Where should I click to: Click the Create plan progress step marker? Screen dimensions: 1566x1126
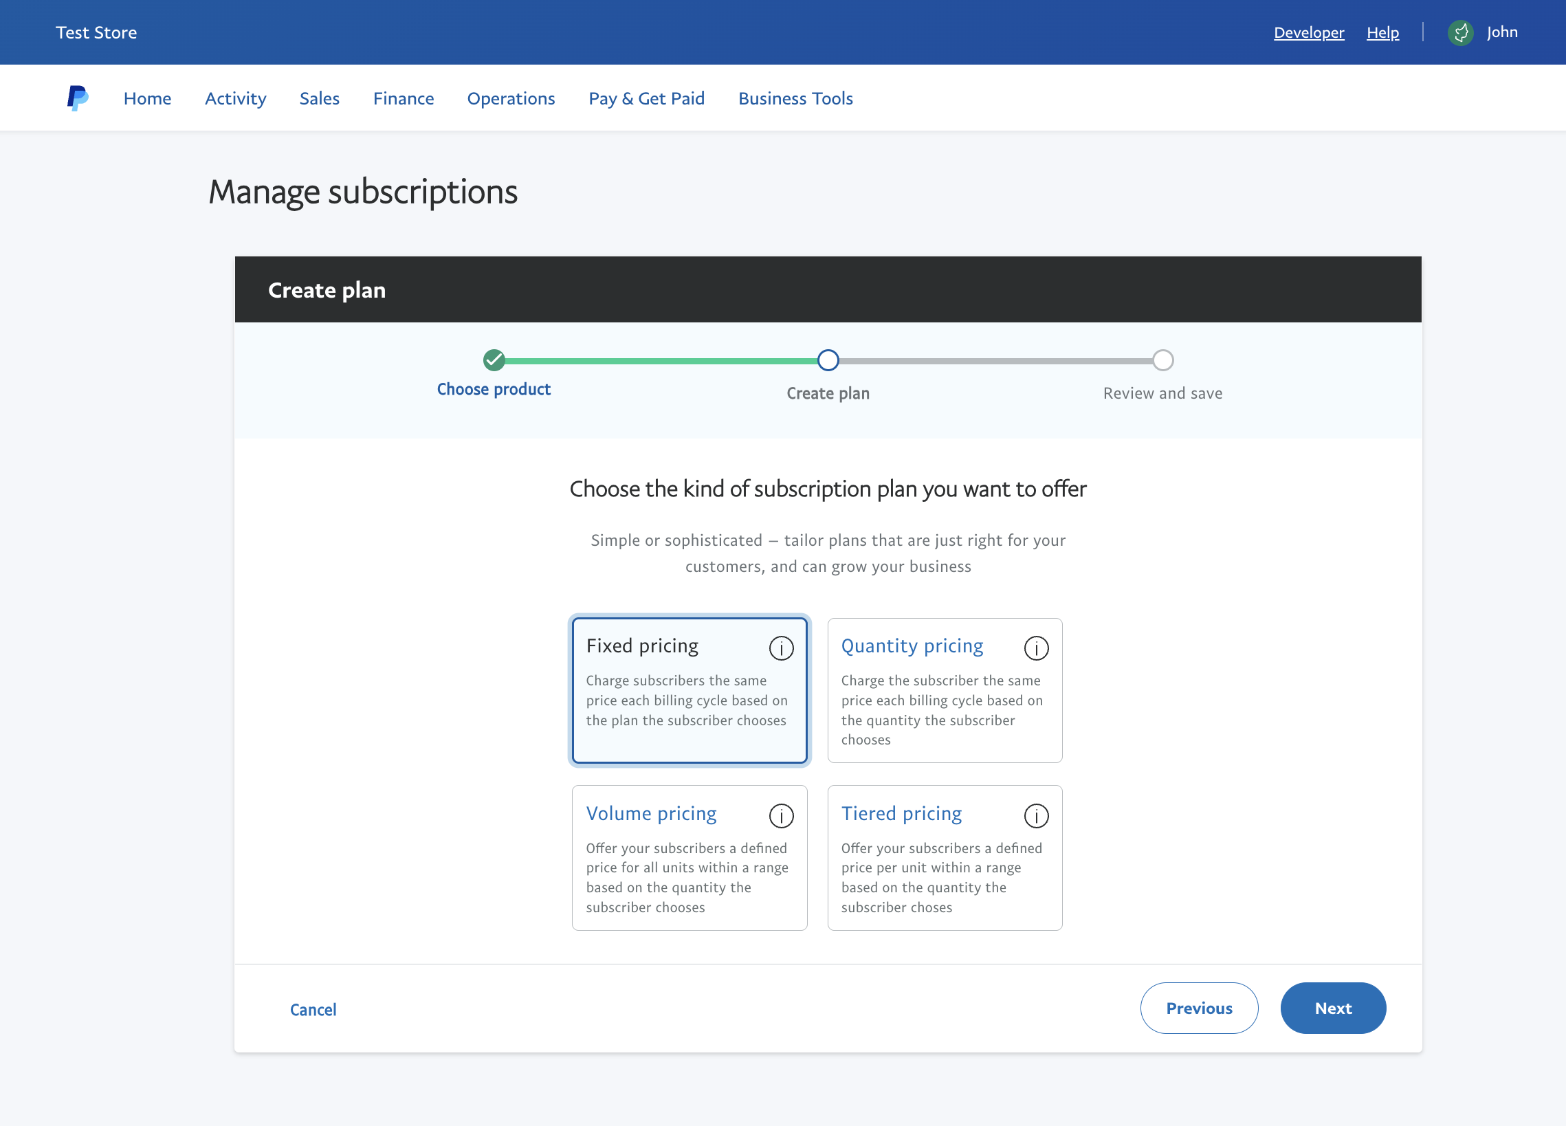827,360
